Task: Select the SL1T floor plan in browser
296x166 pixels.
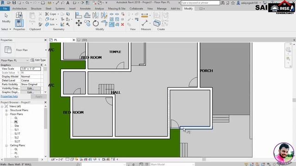Action: coord(17,134)
